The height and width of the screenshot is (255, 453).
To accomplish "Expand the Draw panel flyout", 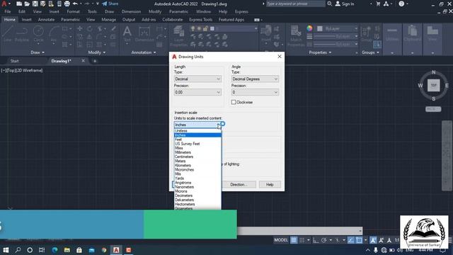I will (x=38, y=52).
